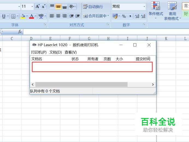189x142 pixels.
Task: Launch the 字体 dialog expander
Action: pos(45,24)
